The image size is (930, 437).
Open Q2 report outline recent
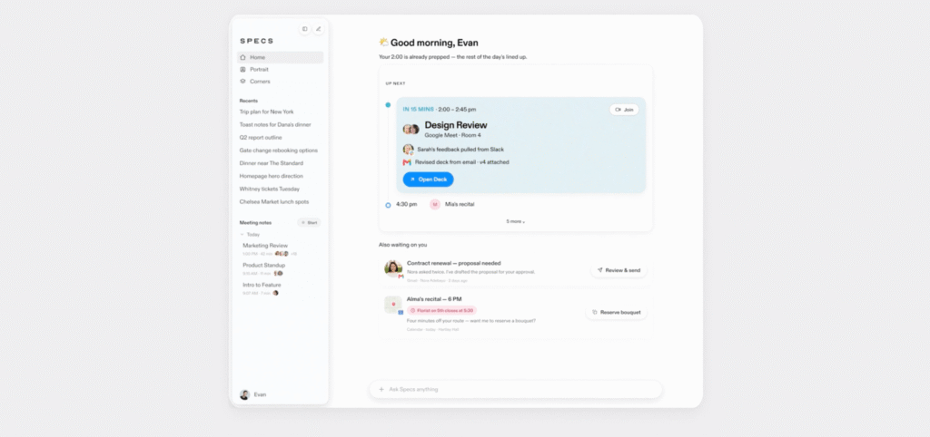(x=261, y=138)
